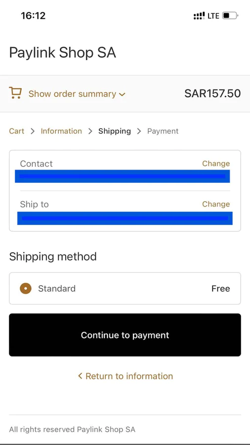Open the Payment breadcrumb step
The height and width of the screenshot is (445, 250).
(163, 132)
